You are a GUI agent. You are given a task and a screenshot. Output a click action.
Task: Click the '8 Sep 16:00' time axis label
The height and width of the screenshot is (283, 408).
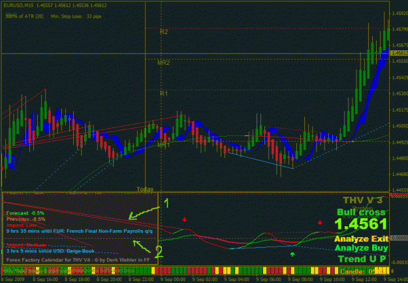point(46,279)
